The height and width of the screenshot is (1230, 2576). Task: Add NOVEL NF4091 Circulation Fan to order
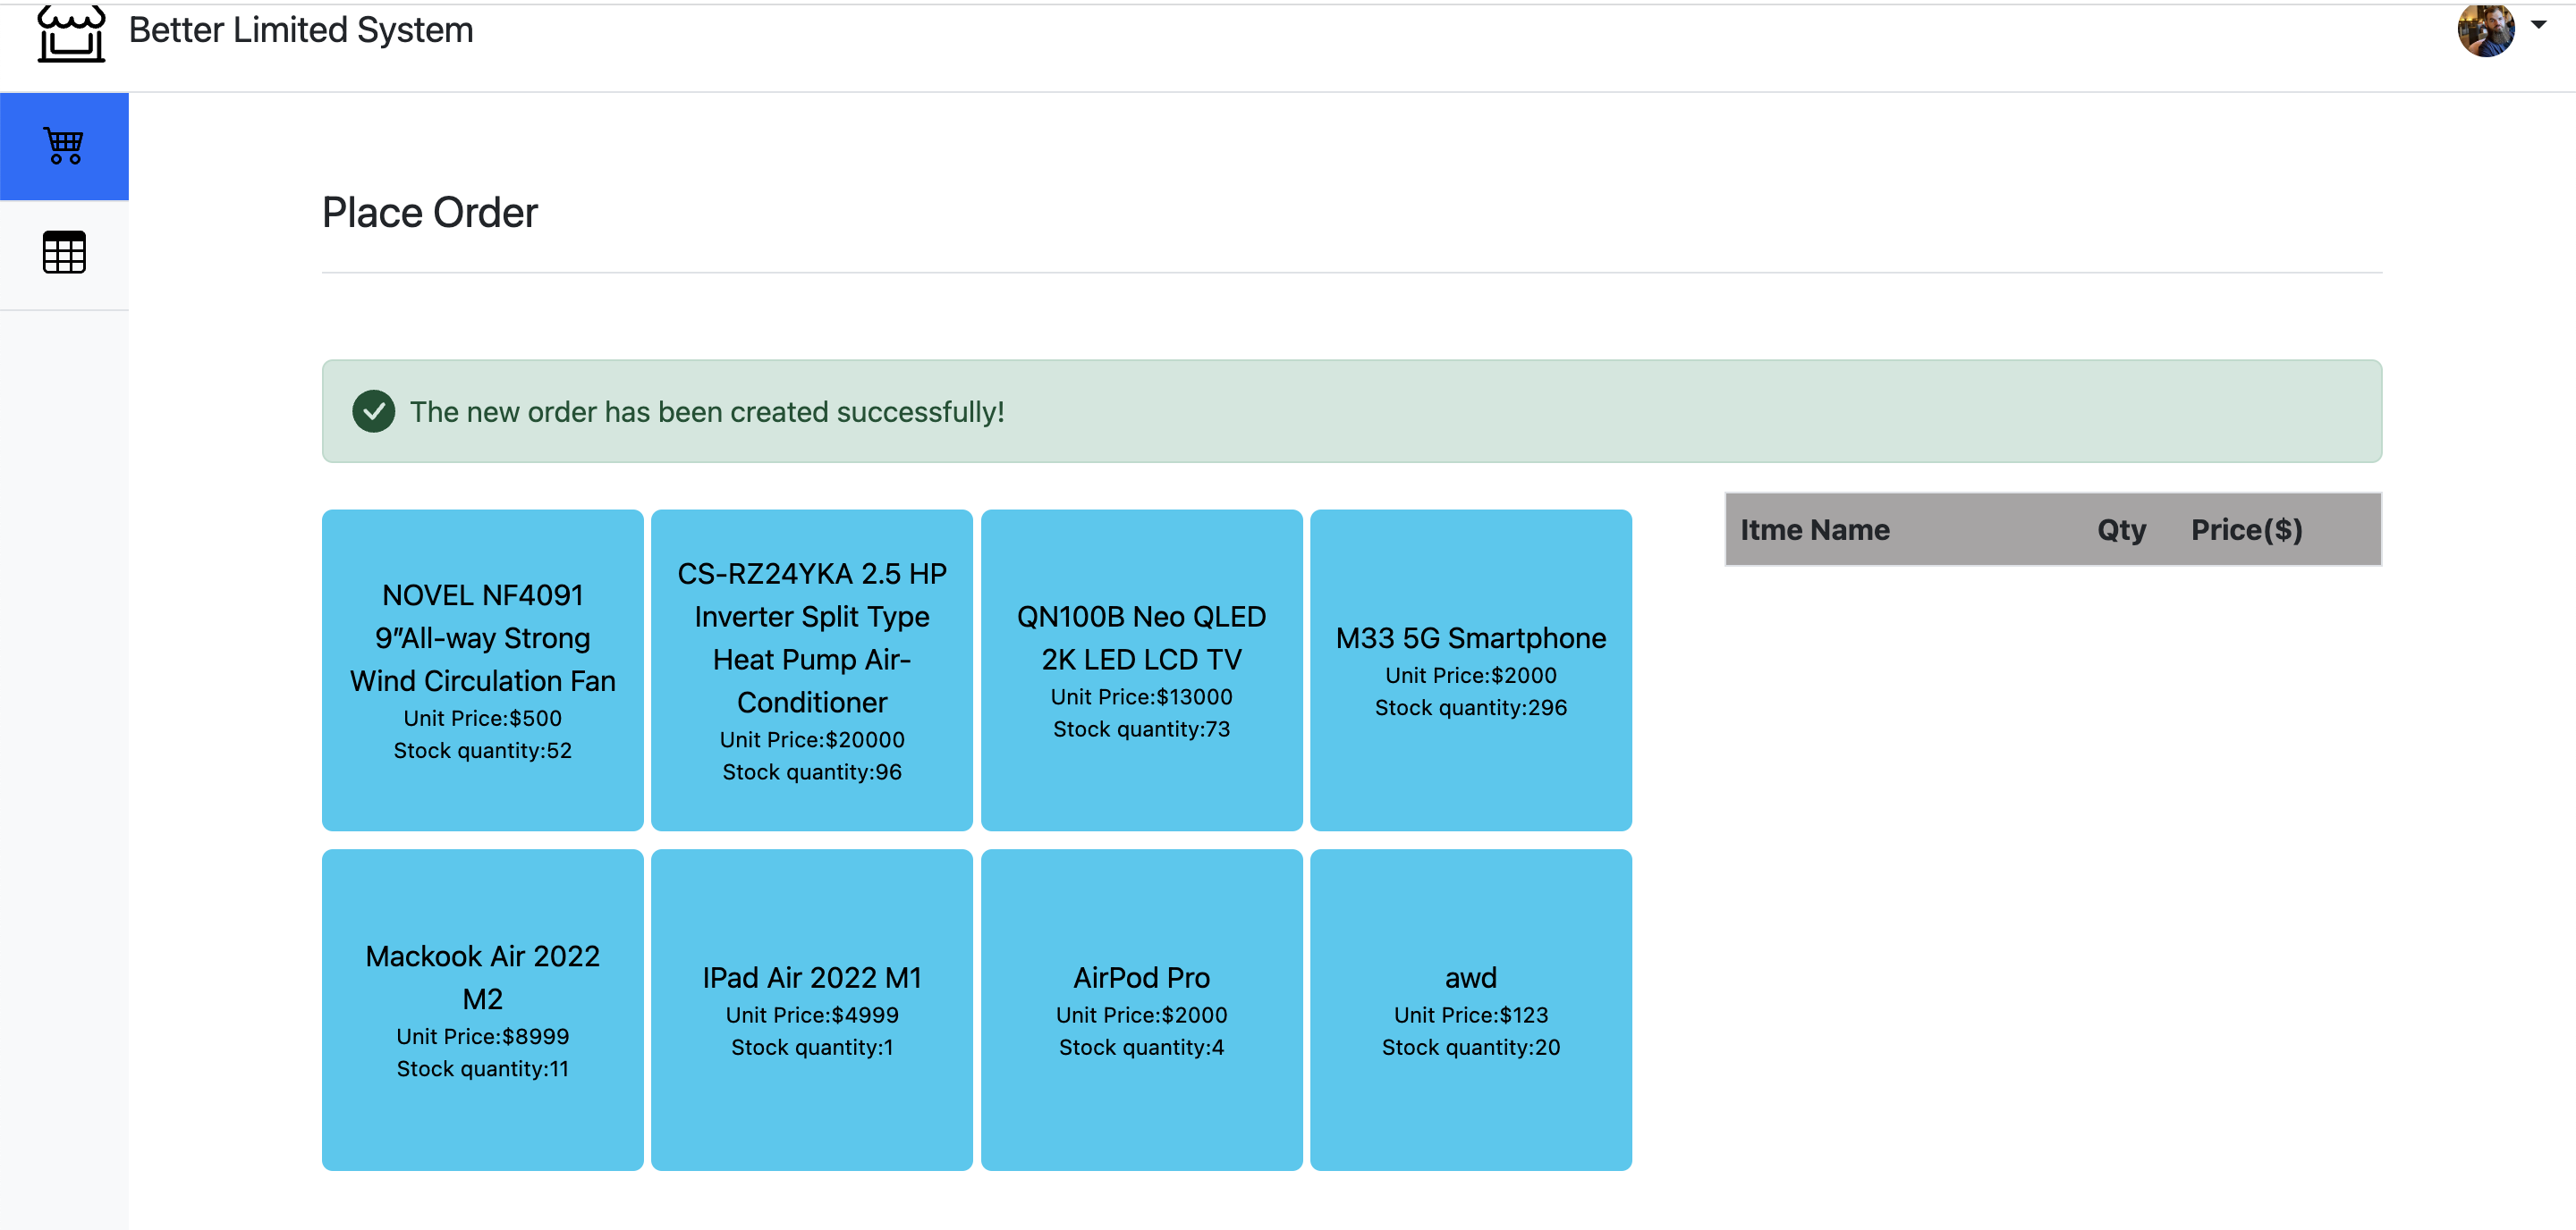482,670
